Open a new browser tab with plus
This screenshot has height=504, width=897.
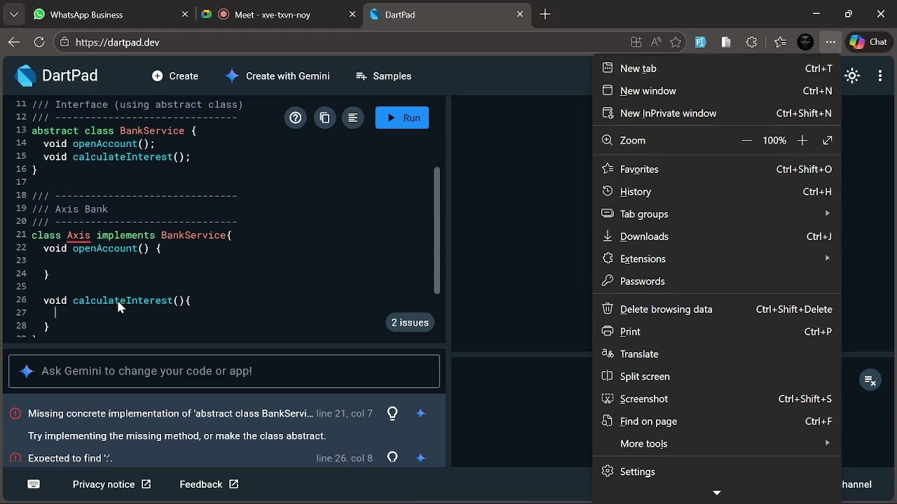coord(545,14)
